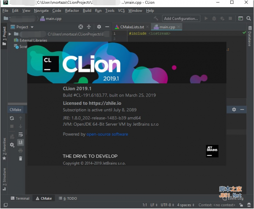Select Scratches item in project tree
This screenshot has width=254, height=209.
[21, 47]
